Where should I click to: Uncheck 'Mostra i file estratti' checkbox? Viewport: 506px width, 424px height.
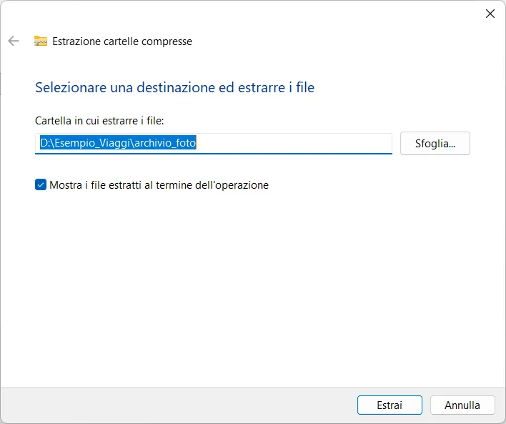click(x=41, y=184)
